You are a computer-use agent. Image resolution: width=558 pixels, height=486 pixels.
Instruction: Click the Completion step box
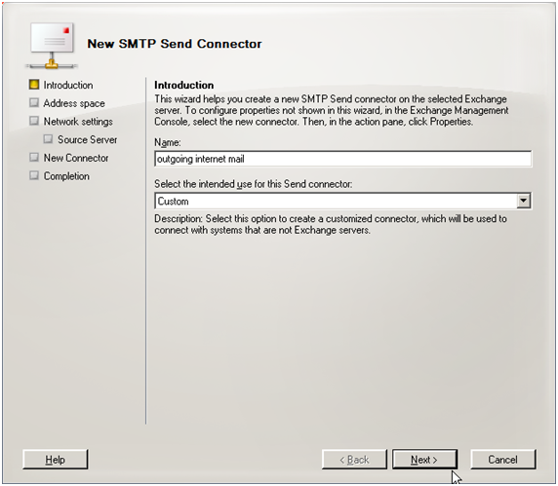(x=34, y=175)
